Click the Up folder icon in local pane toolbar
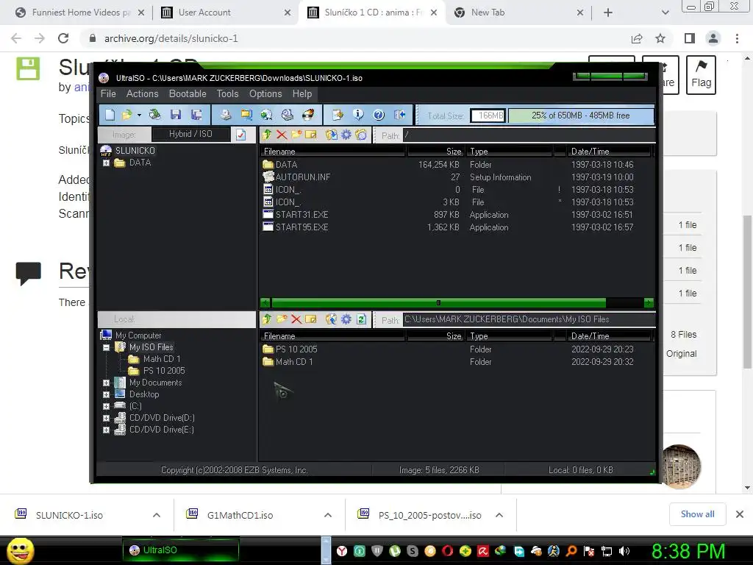 coord(267,319)
